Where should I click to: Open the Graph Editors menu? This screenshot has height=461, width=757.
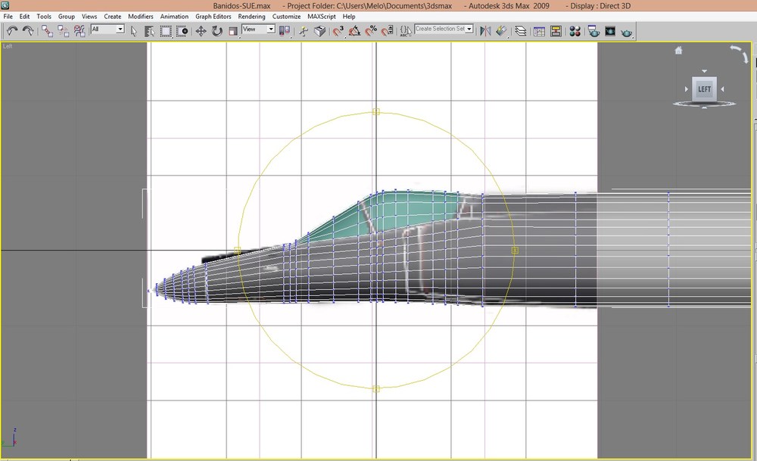tap(213, 17)
